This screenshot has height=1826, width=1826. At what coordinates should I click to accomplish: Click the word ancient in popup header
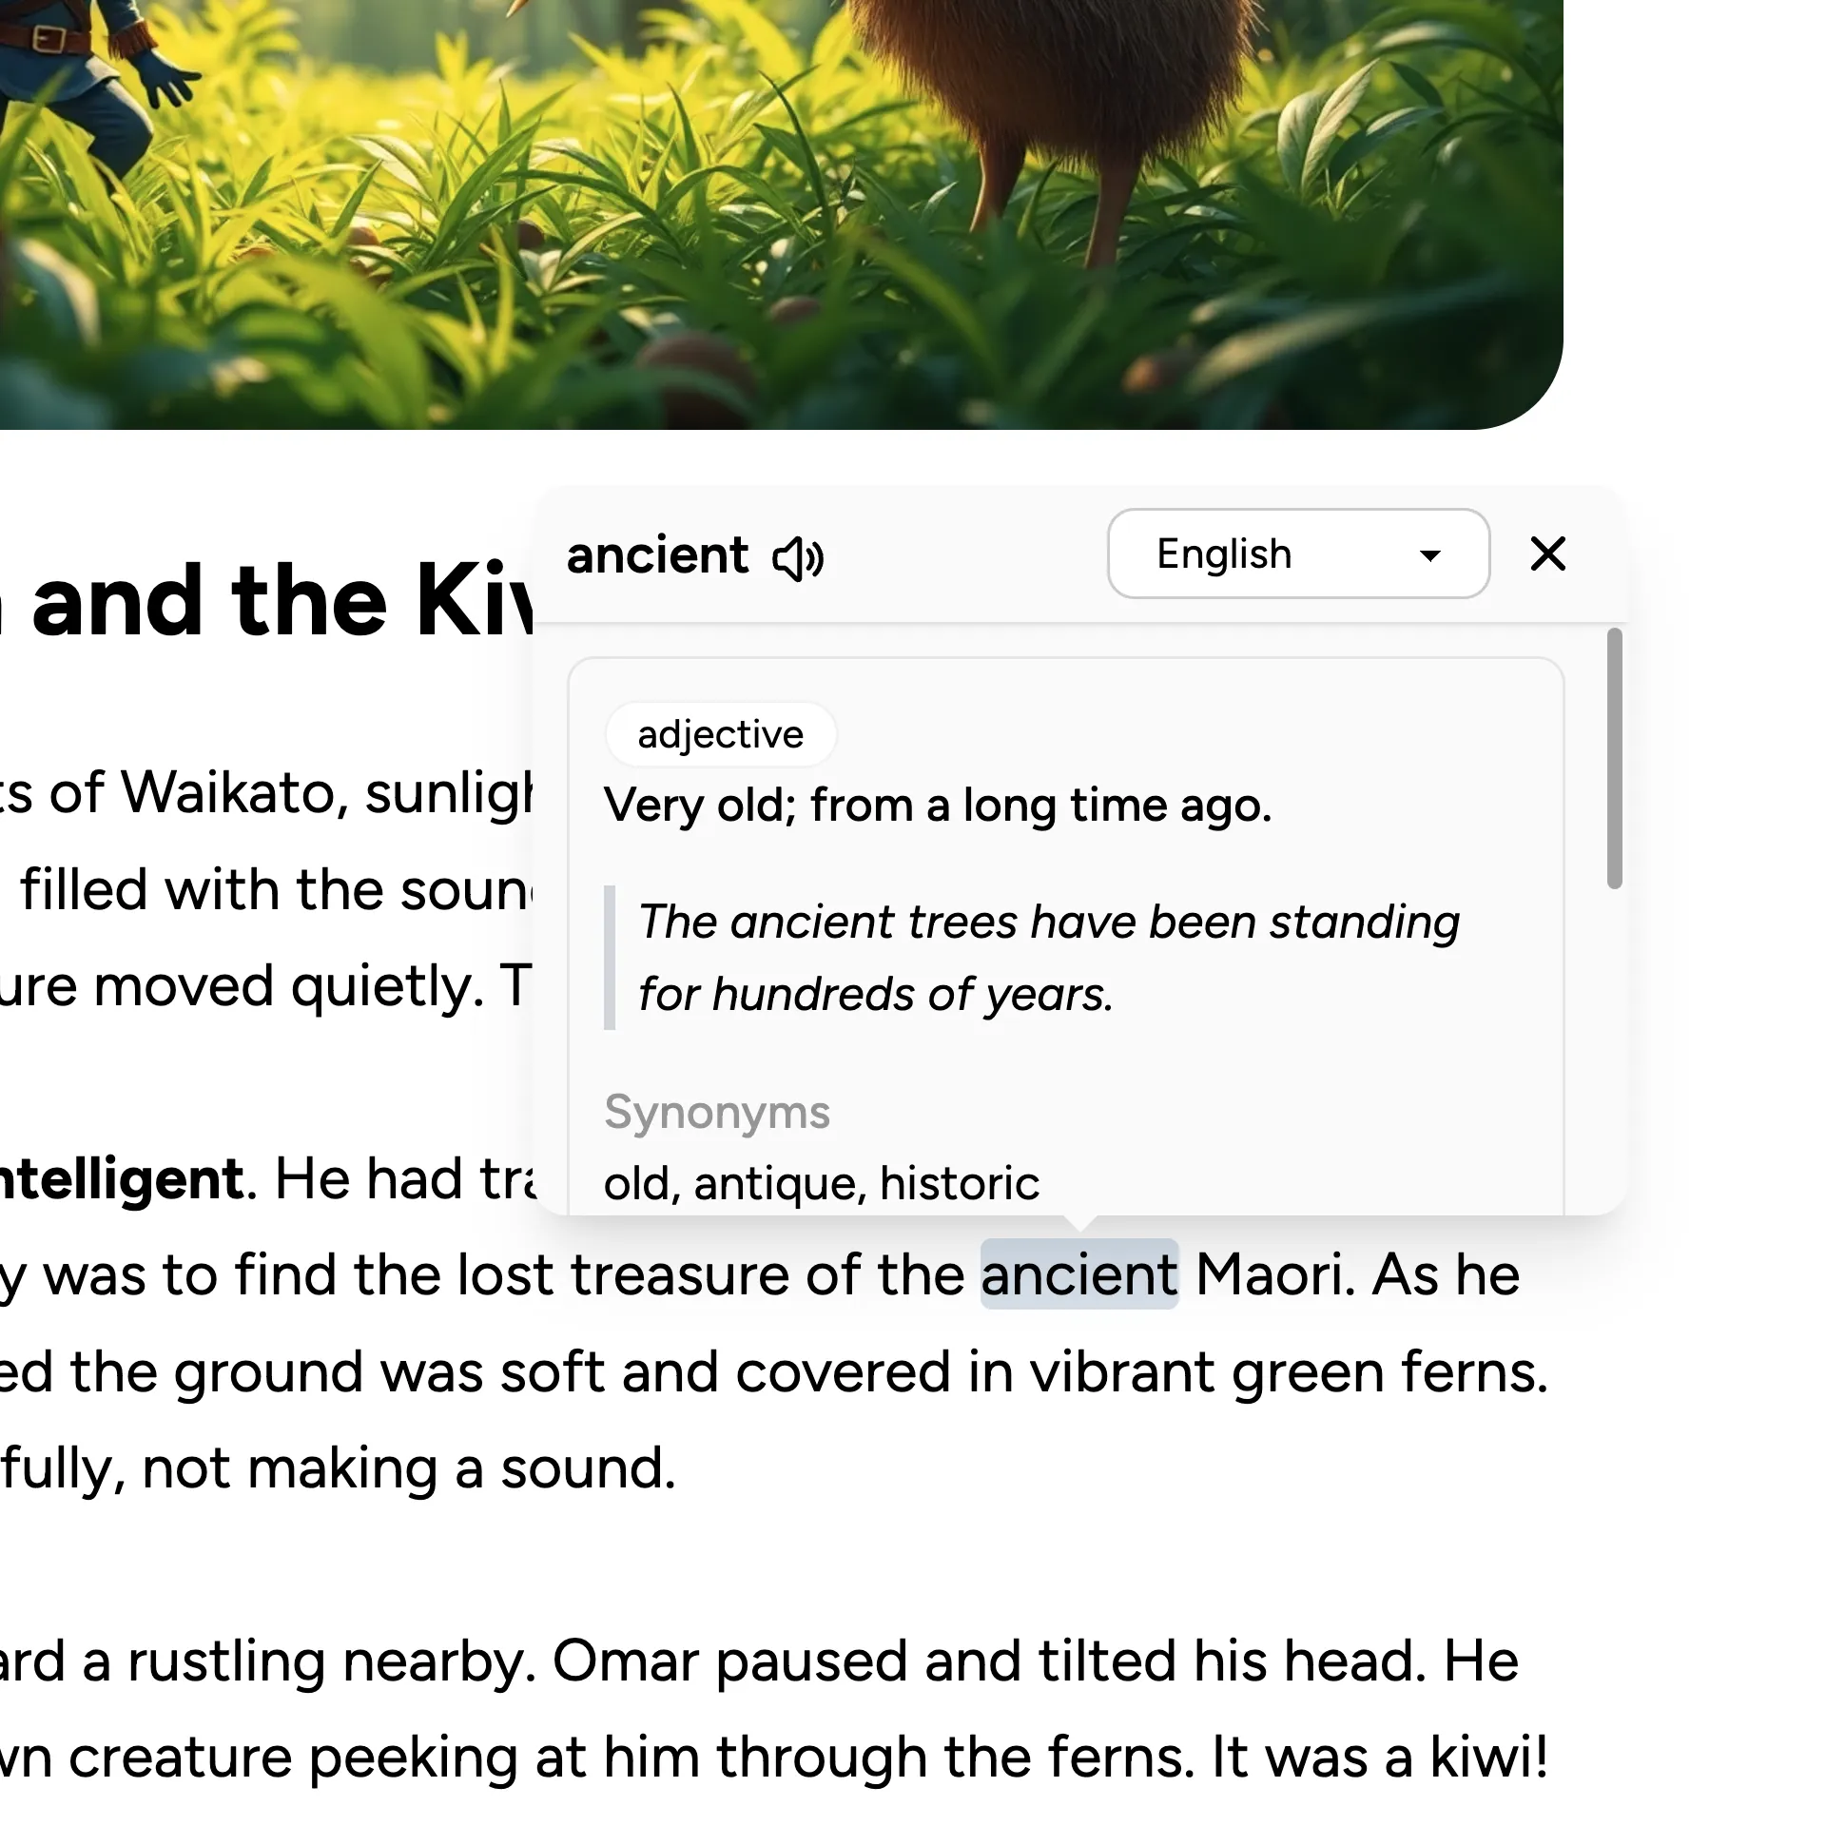tap(657, 555)
